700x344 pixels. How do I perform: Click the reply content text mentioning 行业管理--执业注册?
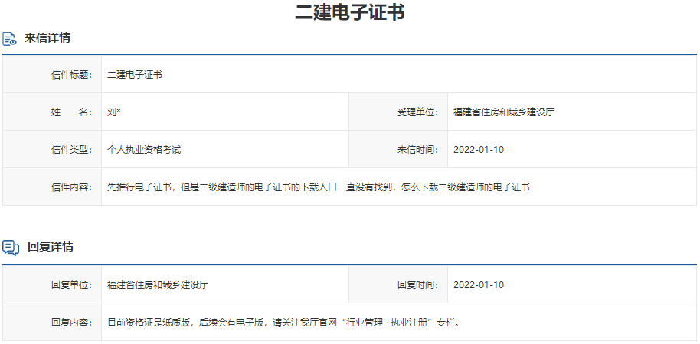pyautogui.click(x=284, y=323)
